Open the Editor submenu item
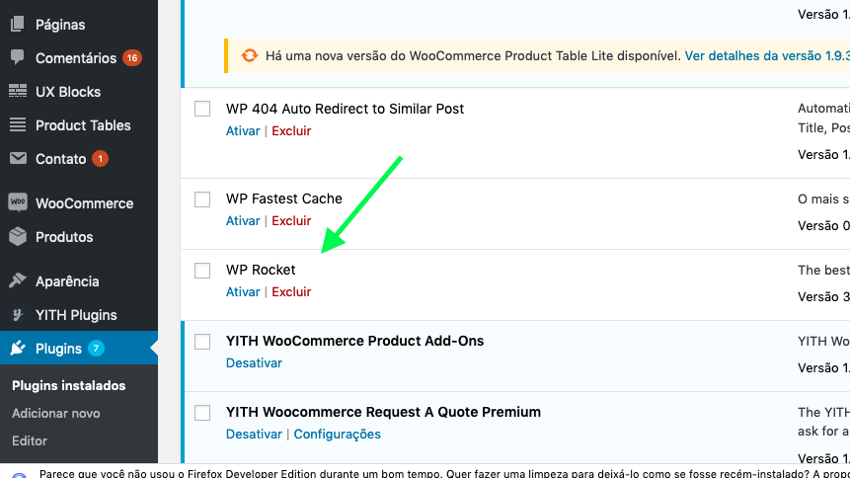850x478 pixels. (30, 441)
